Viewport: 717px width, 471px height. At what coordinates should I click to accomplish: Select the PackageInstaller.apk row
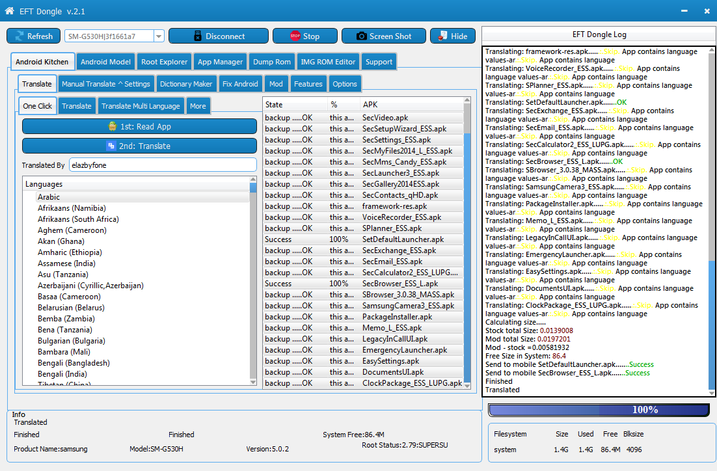point(364,317)
